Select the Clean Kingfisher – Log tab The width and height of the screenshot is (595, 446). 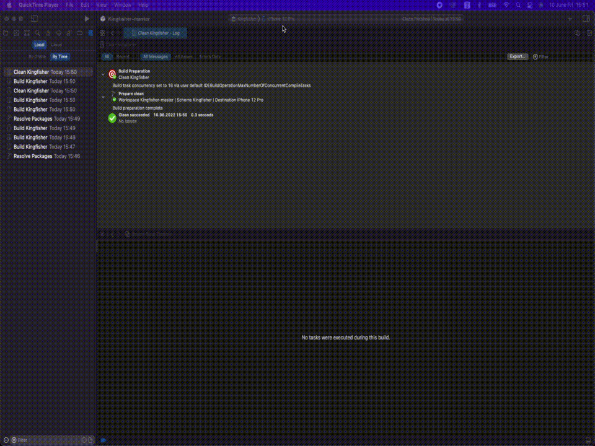point(155,33)
